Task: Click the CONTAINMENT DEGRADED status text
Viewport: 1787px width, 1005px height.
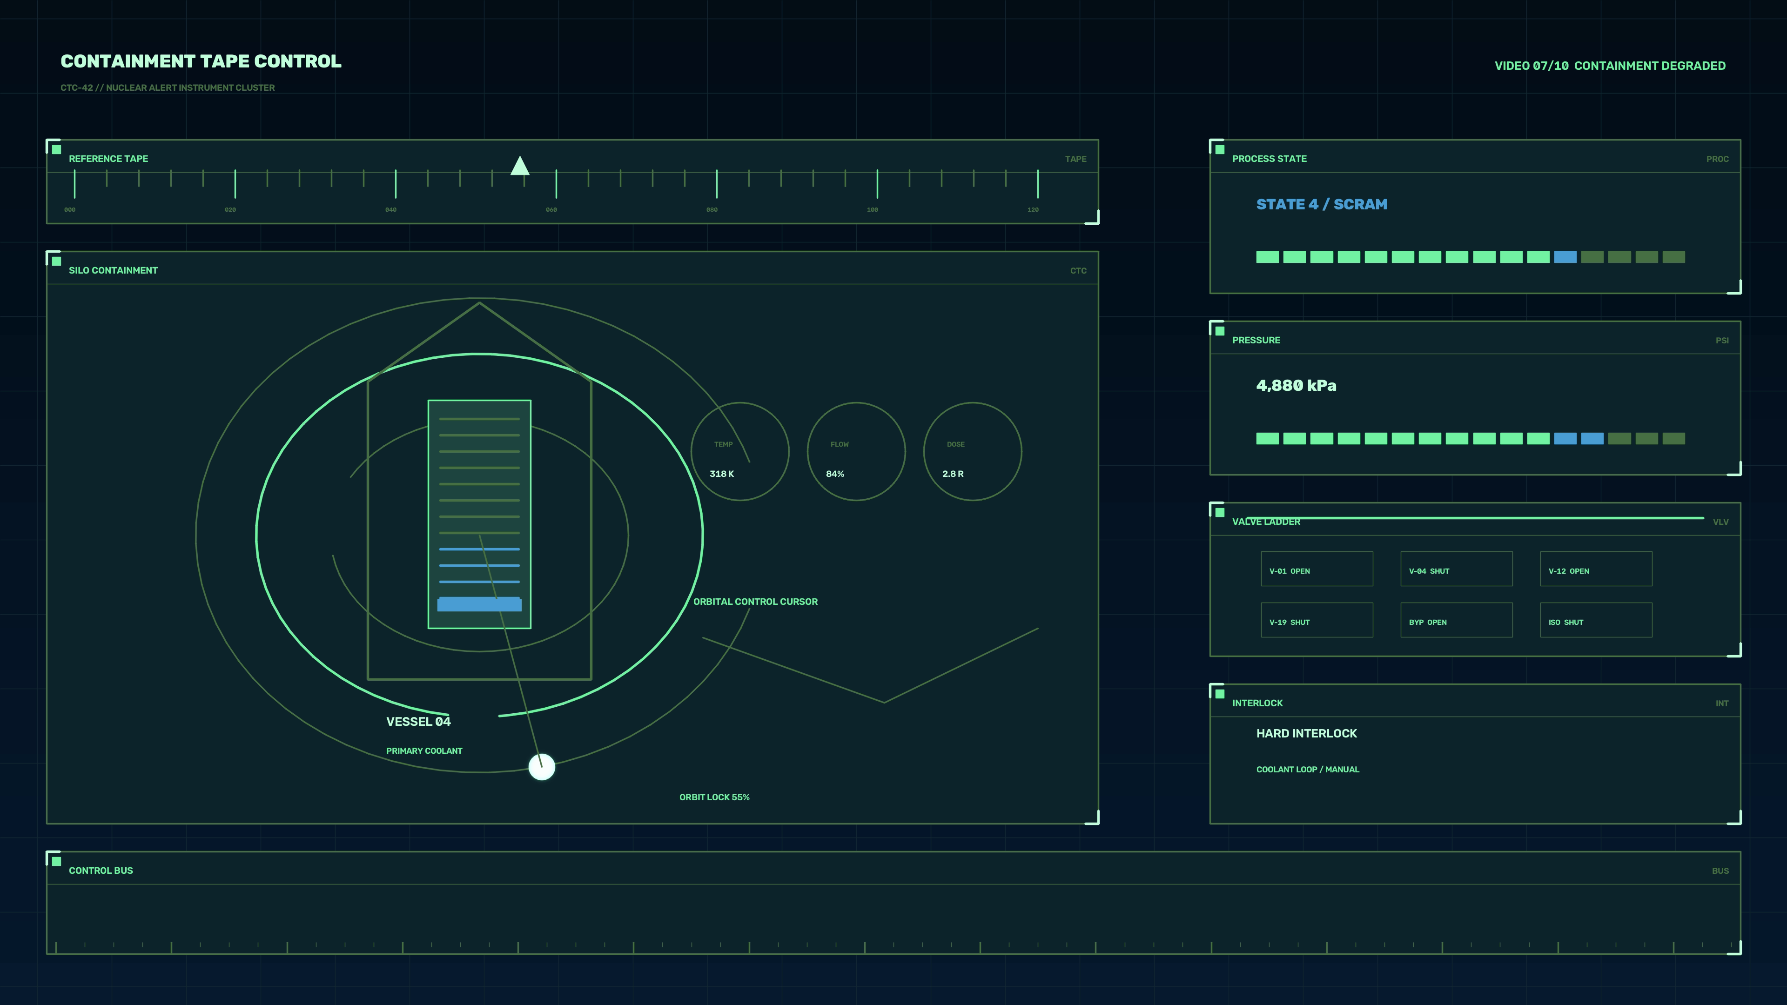Action: pos(1650,66)
